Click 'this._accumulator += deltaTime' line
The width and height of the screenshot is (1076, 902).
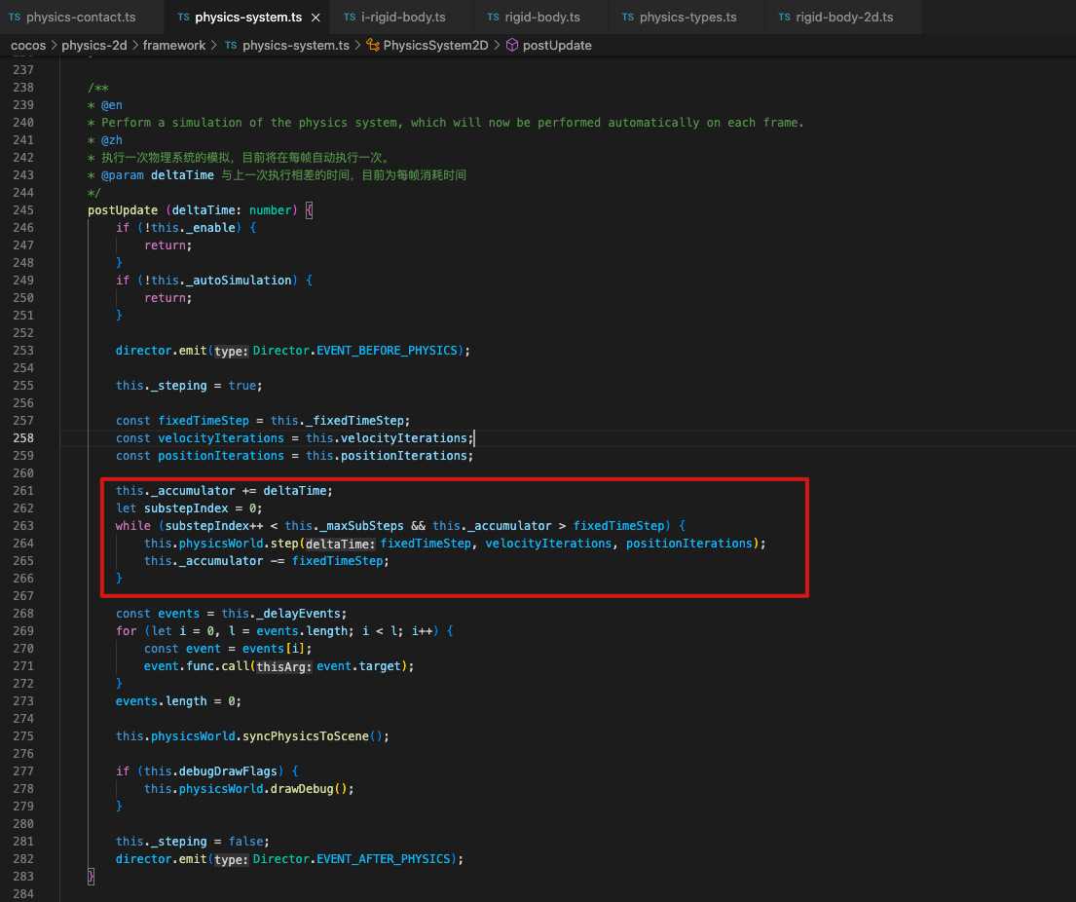pos(224,491)
